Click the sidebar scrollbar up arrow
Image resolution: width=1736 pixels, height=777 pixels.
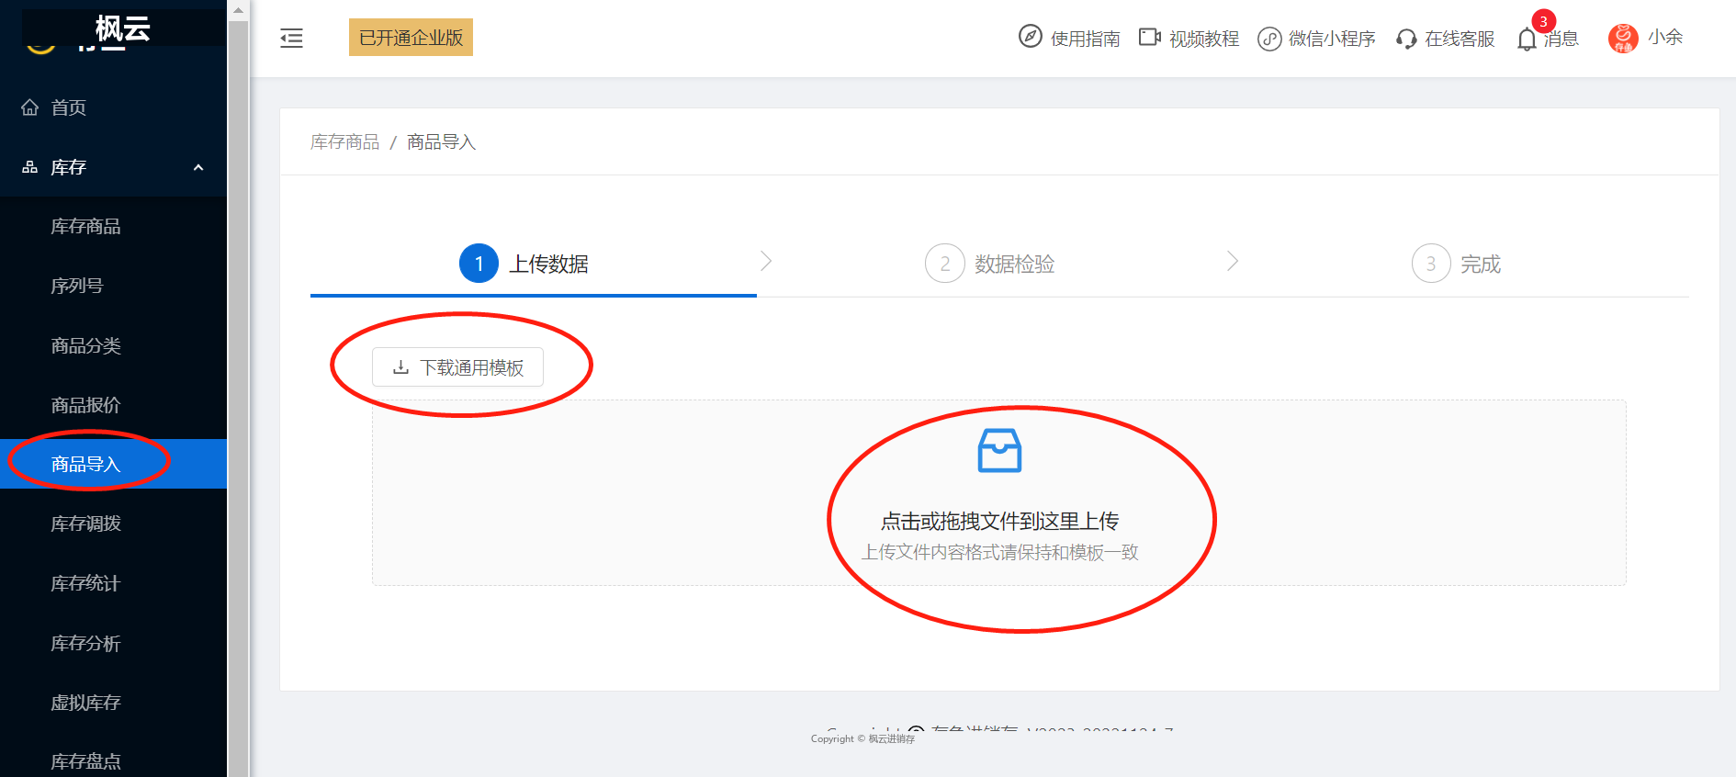[238, 10]
